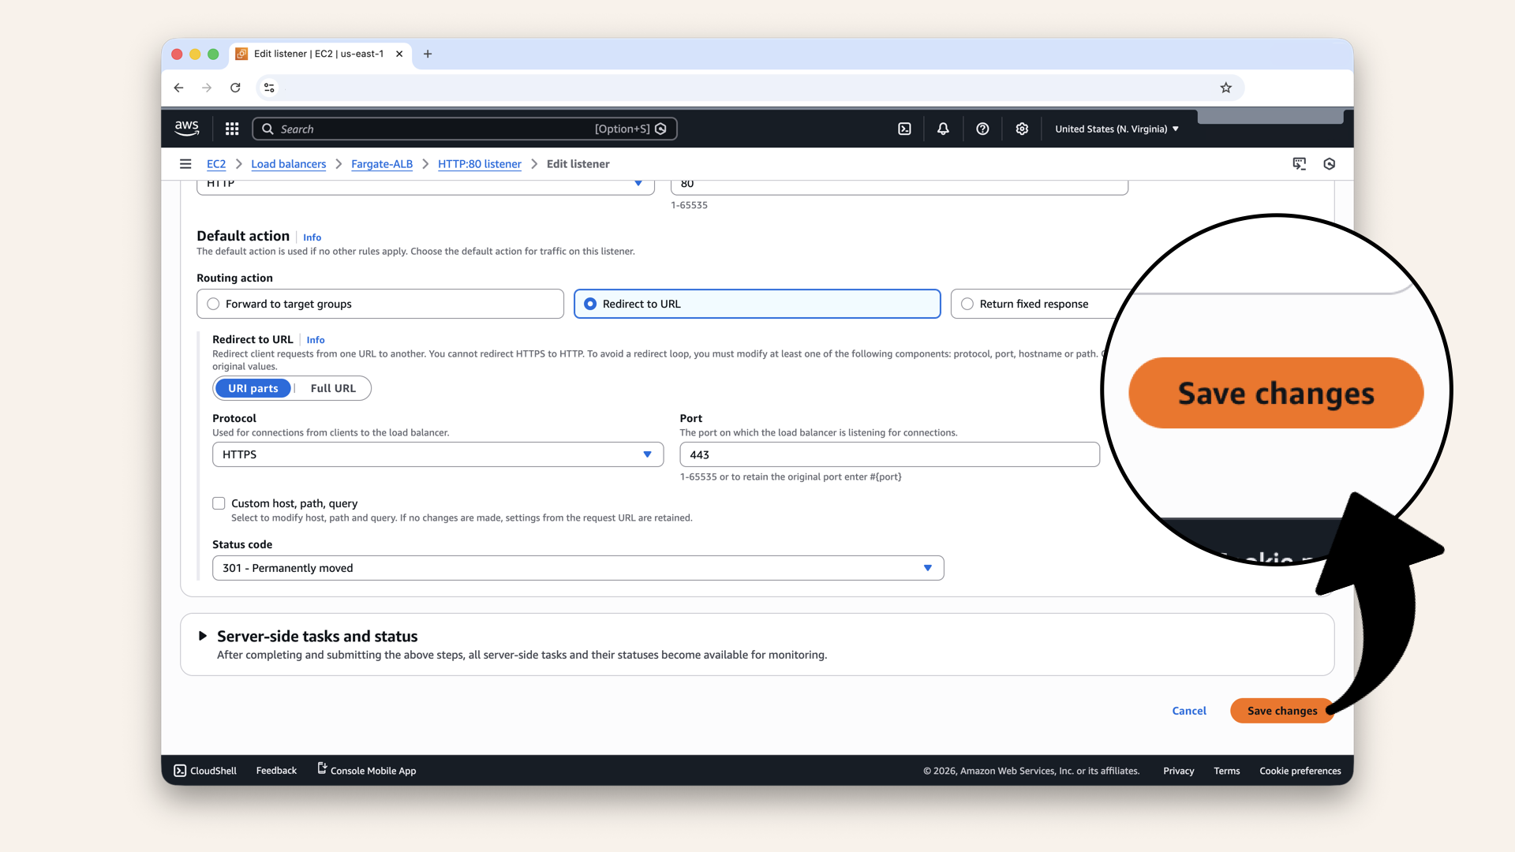This screenshot has height=852, width=1515.
Task: Open the HTTPS protocol dropdown
Action: [437, 454]
